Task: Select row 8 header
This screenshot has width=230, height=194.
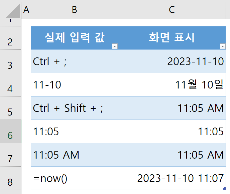Action: click(10, 182)
